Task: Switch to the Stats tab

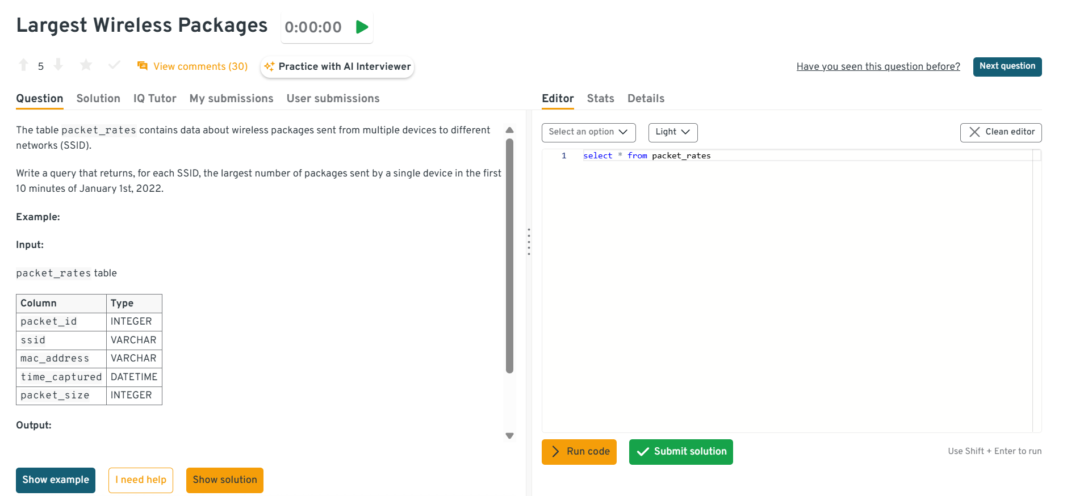Action: [x=600, y=98]
